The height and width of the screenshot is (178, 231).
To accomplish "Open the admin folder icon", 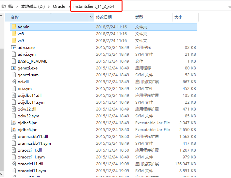I will coord(14,27).
